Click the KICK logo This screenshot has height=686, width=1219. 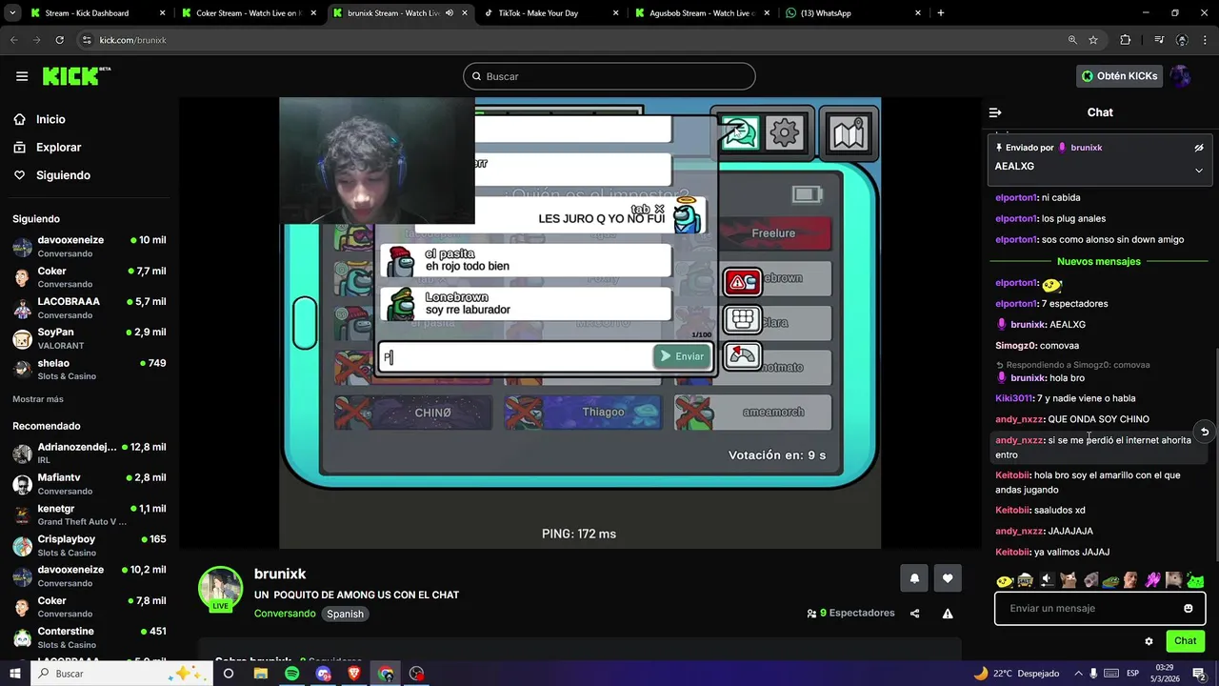click(x=76, y=76)
